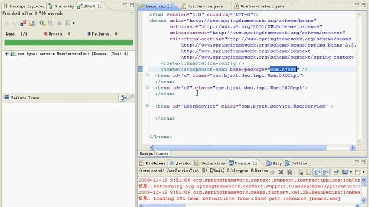Click the closing </beans> tag
This screenshot has height=207, width=369.
click(160, 137)
